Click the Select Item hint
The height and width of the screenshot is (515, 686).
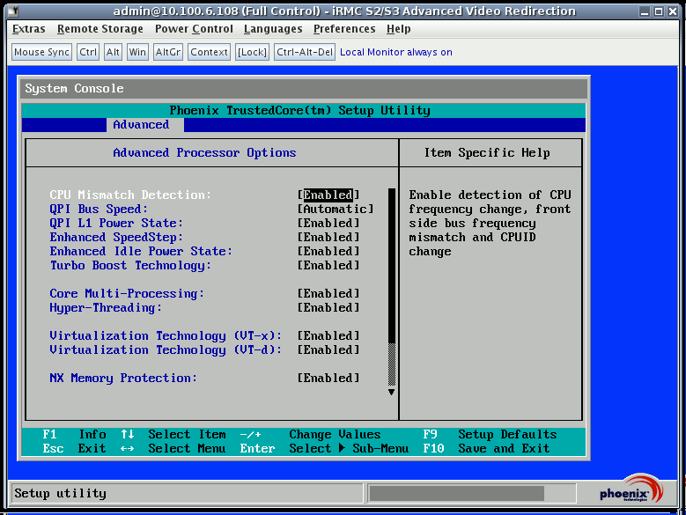pyautogui.click(x=187, y=434)
